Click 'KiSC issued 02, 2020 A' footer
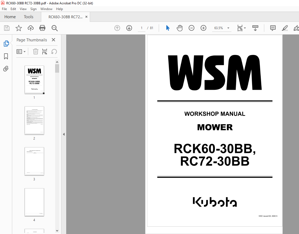 pyautogui.click(x=268, y=216)
